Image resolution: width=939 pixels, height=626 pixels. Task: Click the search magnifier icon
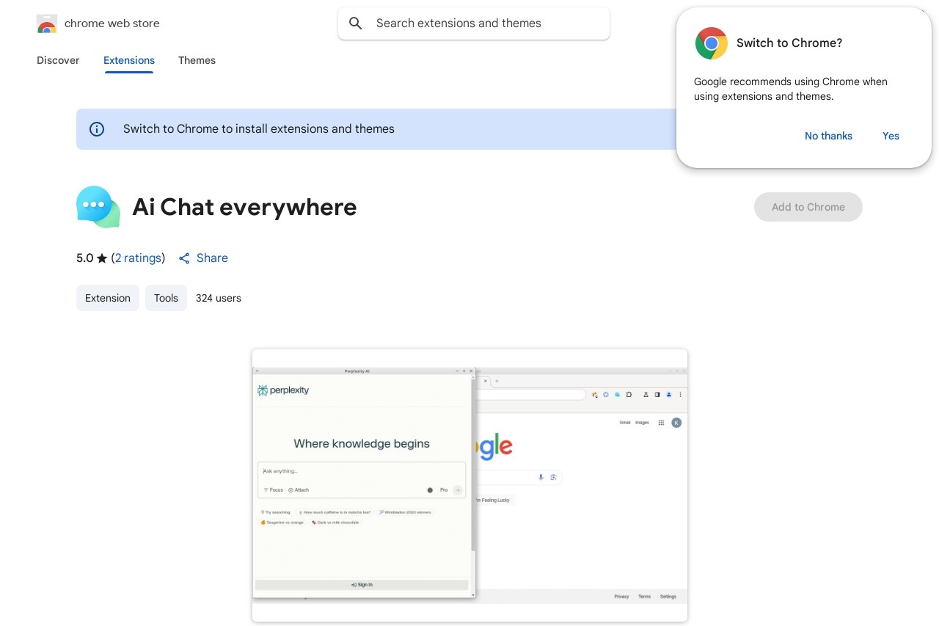[356, 23]
